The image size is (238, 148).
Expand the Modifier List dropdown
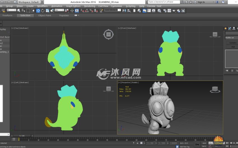click(231, 38)
